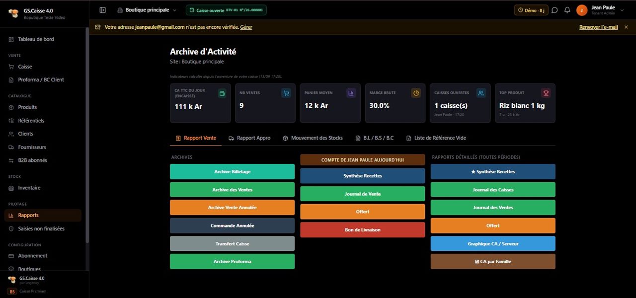Open CA par Famille report
636x298 pixels.
click(x=493, y=262)
